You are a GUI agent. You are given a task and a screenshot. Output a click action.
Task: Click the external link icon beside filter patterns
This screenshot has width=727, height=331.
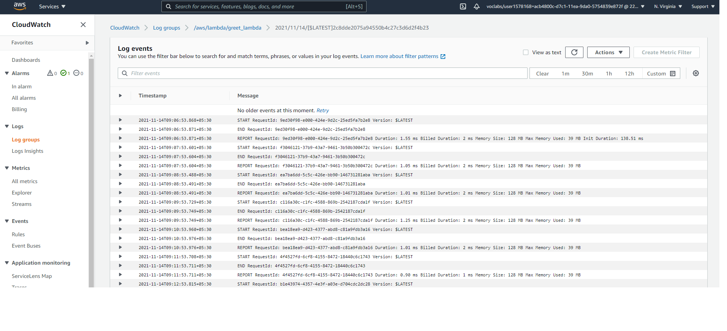443,56
